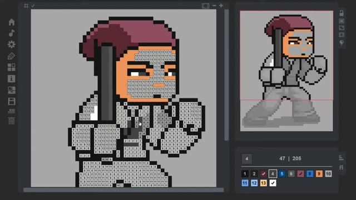Screen dimensions: 356x200
Task: Click the 47 | 205 progress counter
Action: (290, 158)
